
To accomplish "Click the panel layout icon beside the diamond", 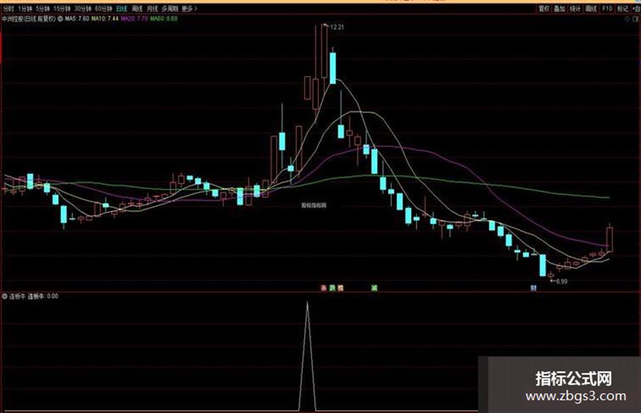I will 636,19.
